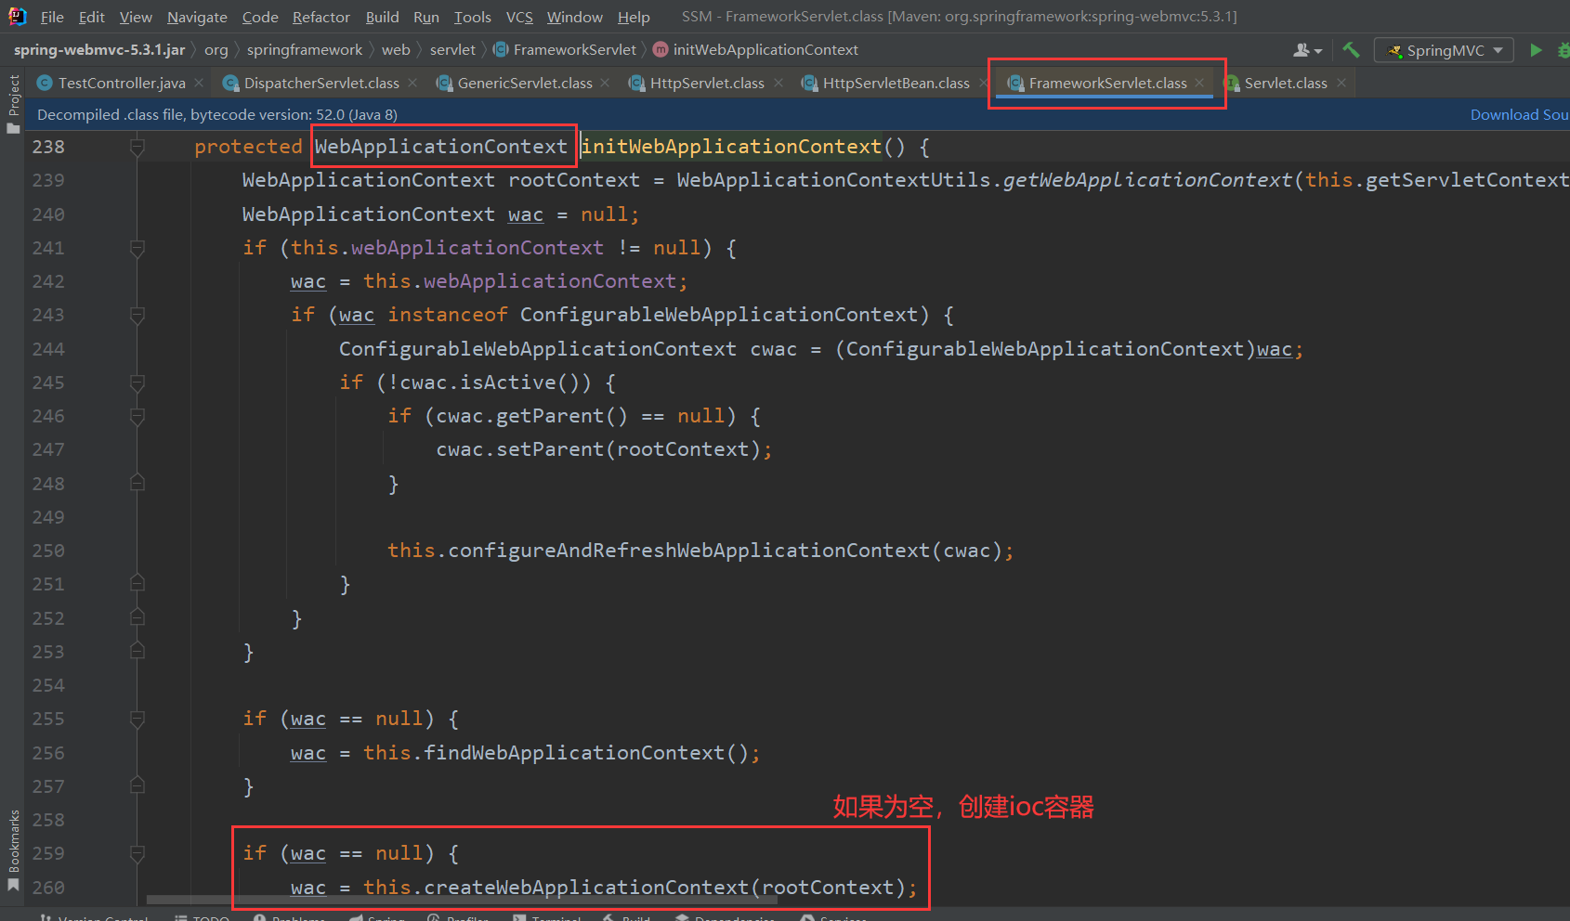This screenshot has height=921, width=1570.
Task: Open the VCS menu
Action: [519, 17]
